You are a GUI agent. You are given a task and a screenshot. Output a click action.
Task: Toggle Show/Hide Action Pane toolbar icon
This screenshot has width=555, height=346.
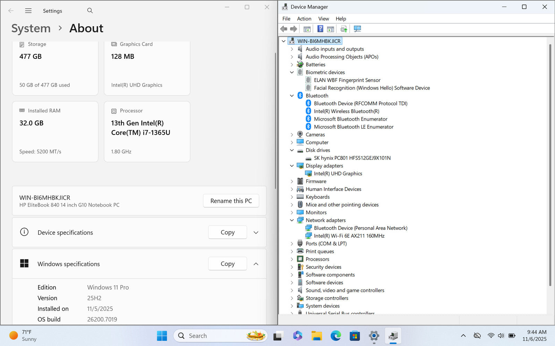point(331,29)
